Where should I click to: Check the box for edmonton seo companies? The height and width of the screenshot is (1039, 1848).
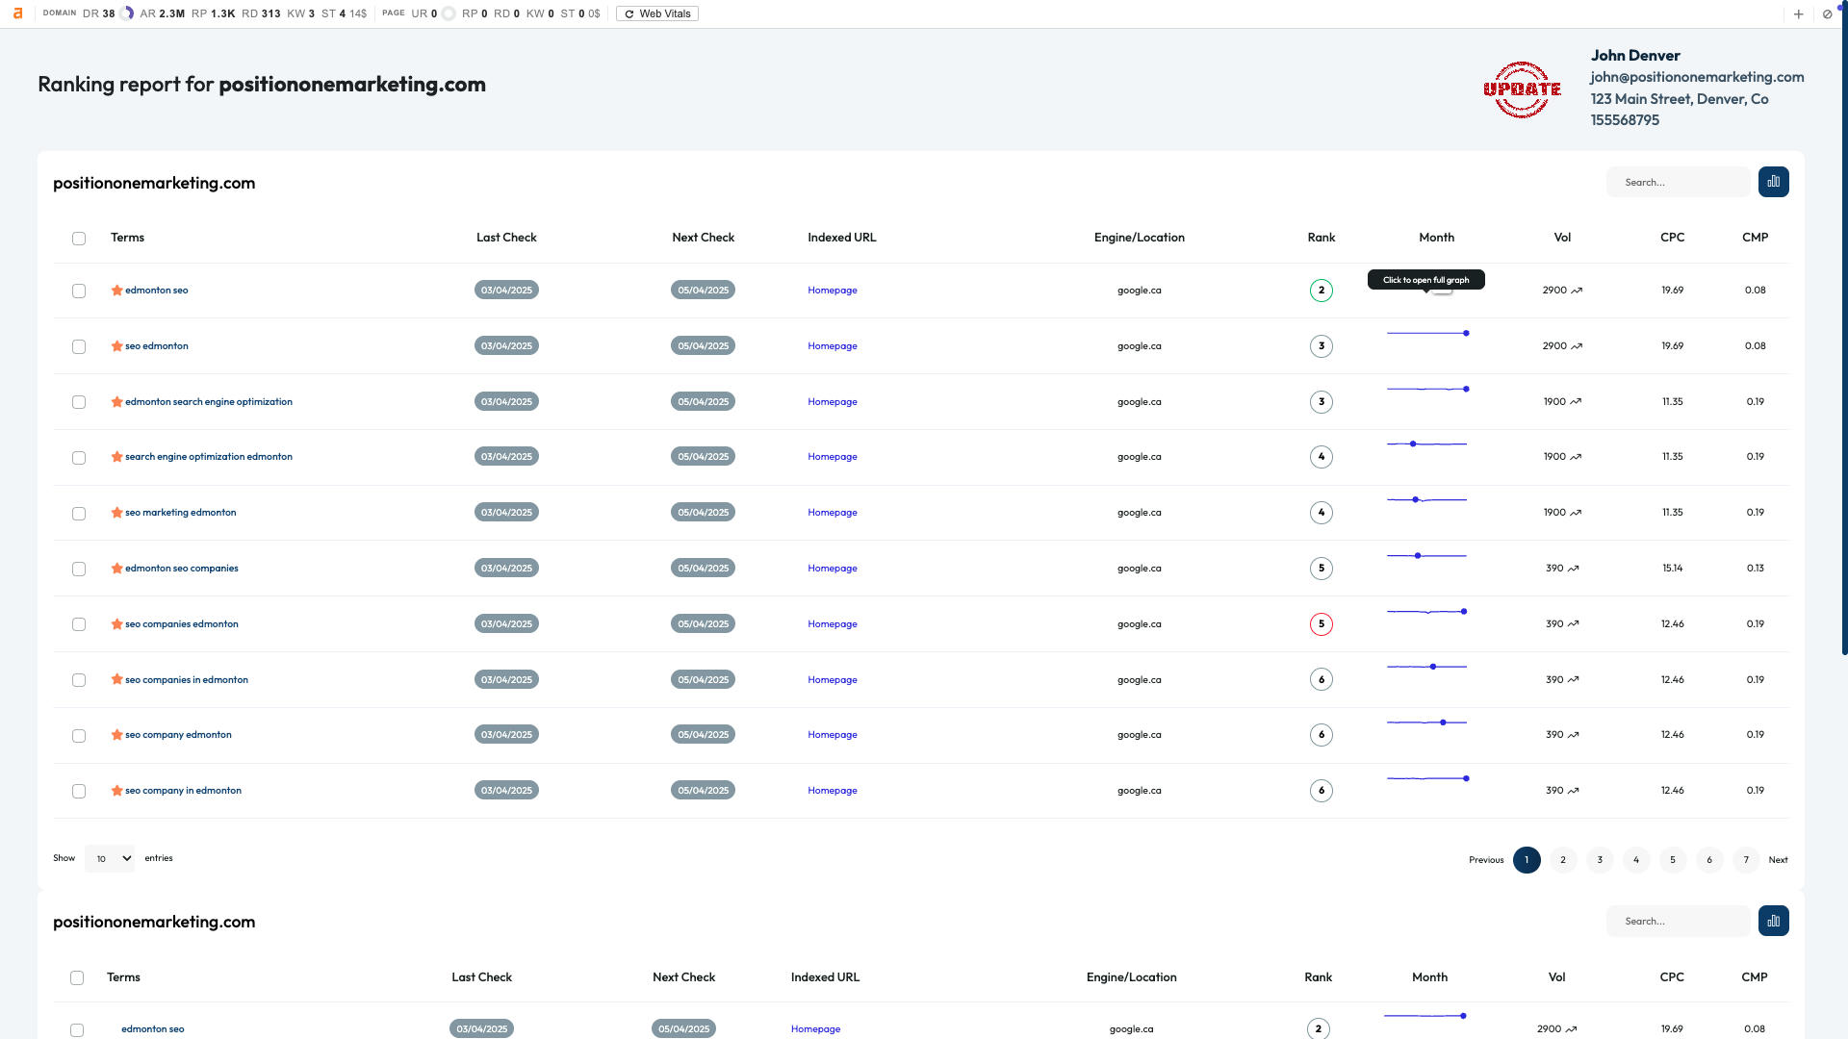pyautogui.click(x=79, y=570)
